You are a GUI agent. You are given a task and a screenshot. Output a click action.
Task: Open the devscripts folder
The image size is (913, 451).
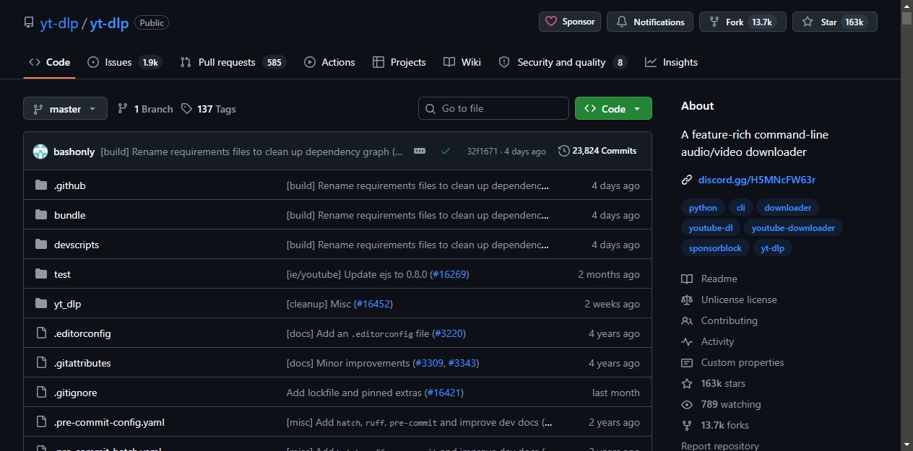(x=77, y=245)
